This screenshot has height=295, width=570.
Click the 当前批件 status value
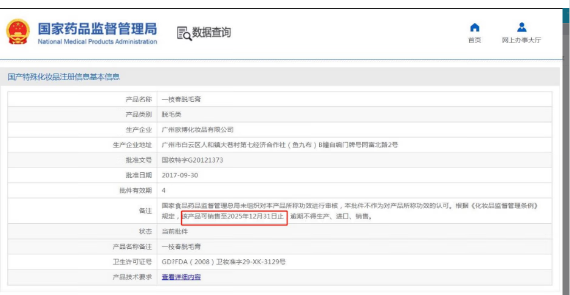click(x=175, y=232)
